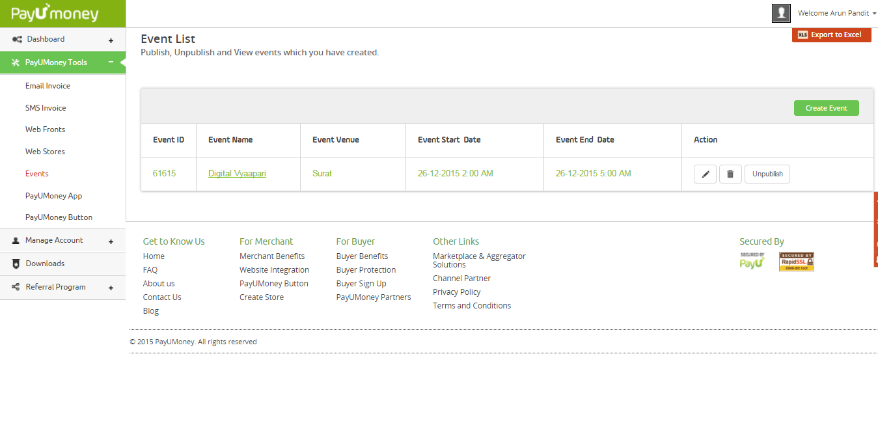Click end date 26-12-2015 5:00 AM
The image size is (878, 423).
pos(594,174)
